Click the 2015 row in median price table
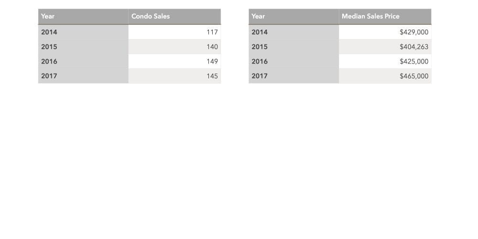This screenshot has width=478, height=239. (x=340, y=47)
